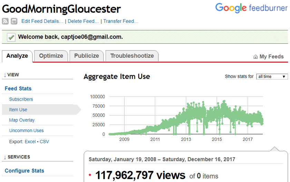Click the Google FeedBurner logo
This screenshot has height=182, width=290.
click(x=251, y=8)
